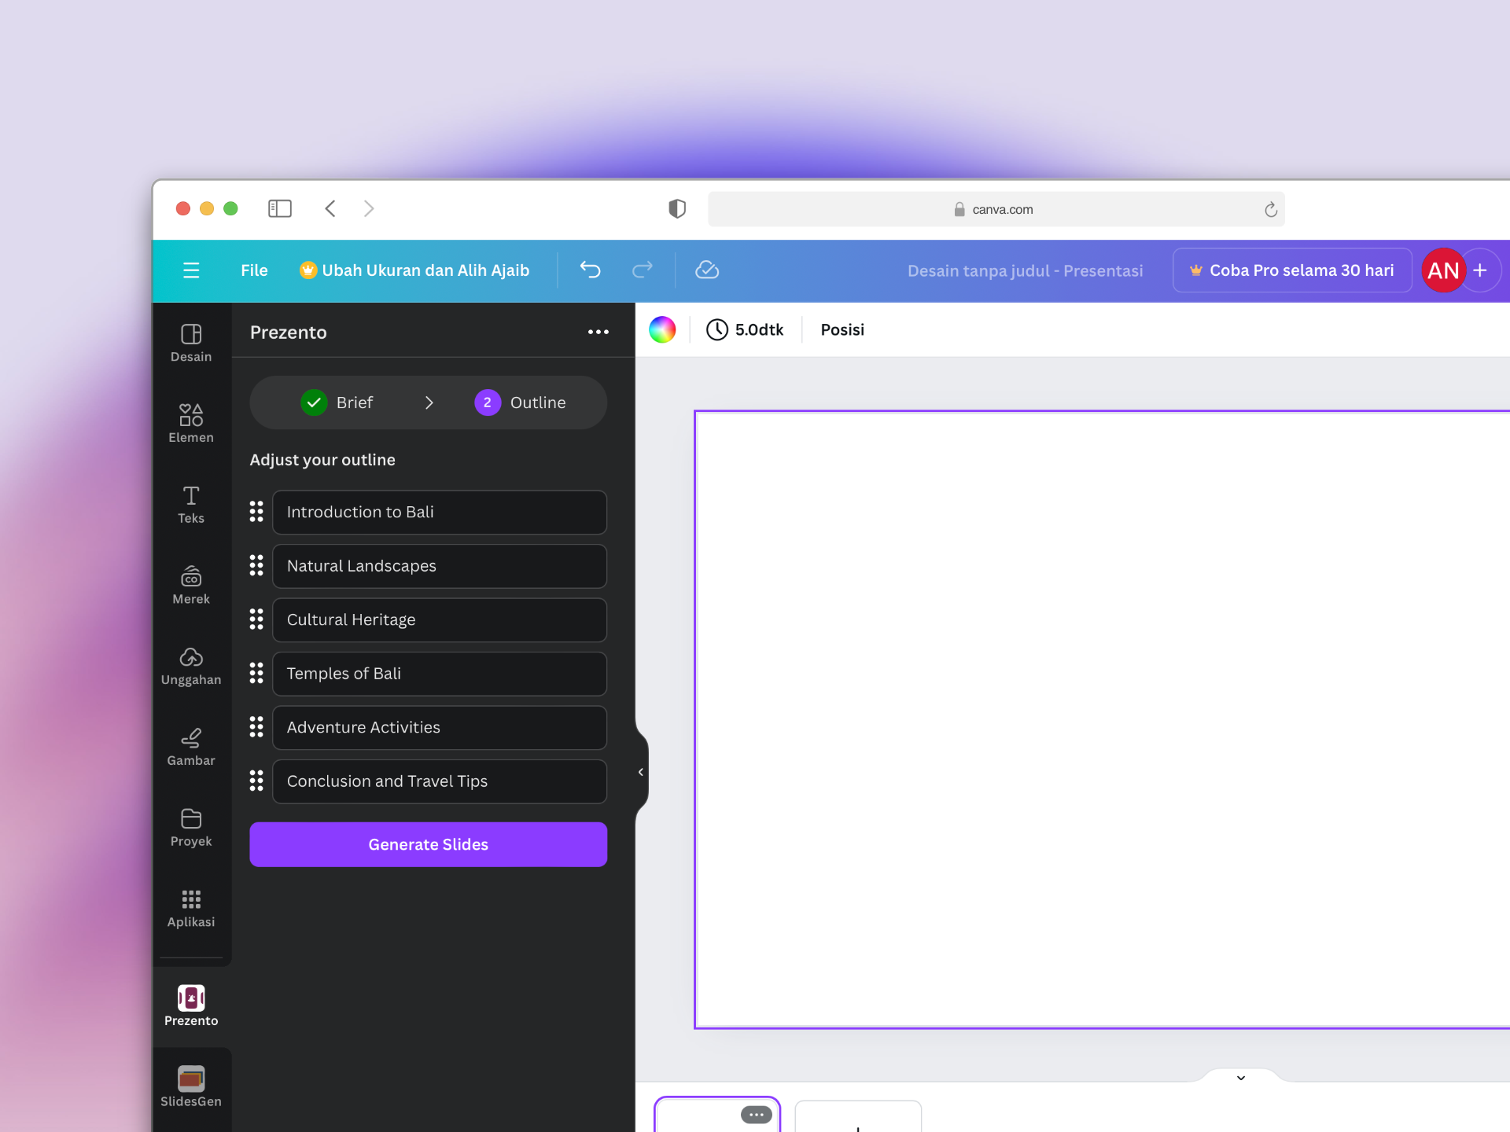Click the cloud save status icon
Screen dimensions: 1510x1132
707,270
